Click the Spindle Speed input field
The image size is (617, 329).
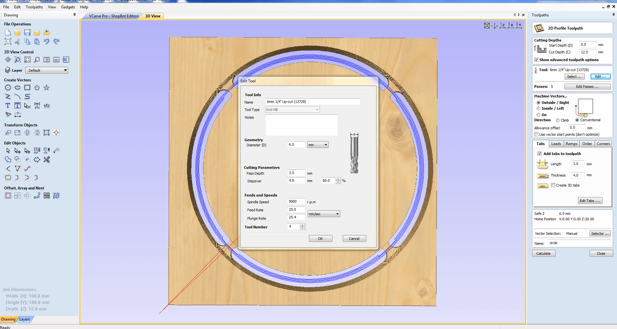(x=296, y=201)
